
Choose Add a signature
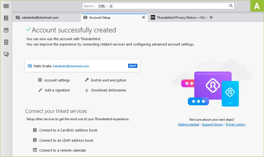tap(54, 90)
